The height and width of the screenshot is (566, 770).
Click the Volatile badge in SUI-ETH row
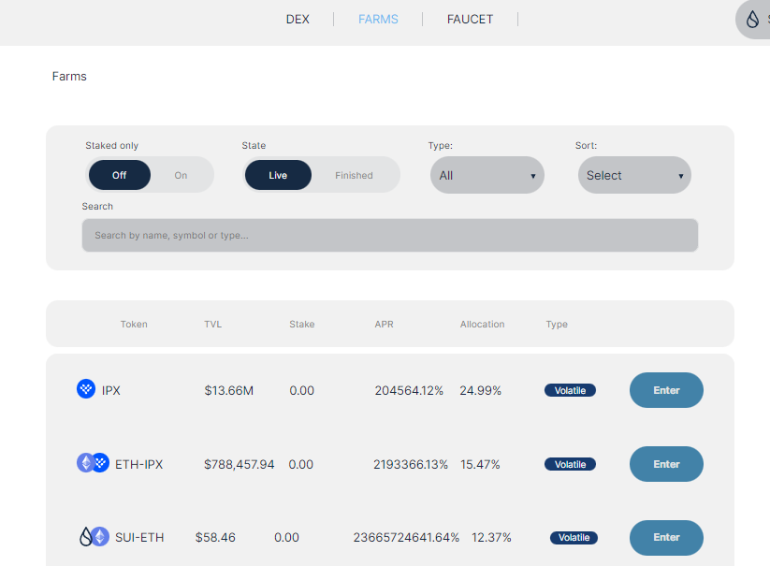(x=574, y=538)
